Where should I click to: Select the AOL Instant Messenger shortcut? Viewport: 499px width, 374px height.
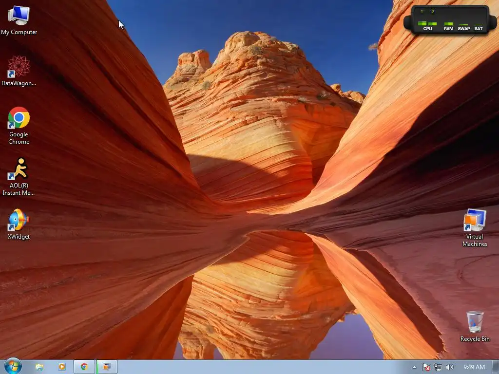pos(19,176)
